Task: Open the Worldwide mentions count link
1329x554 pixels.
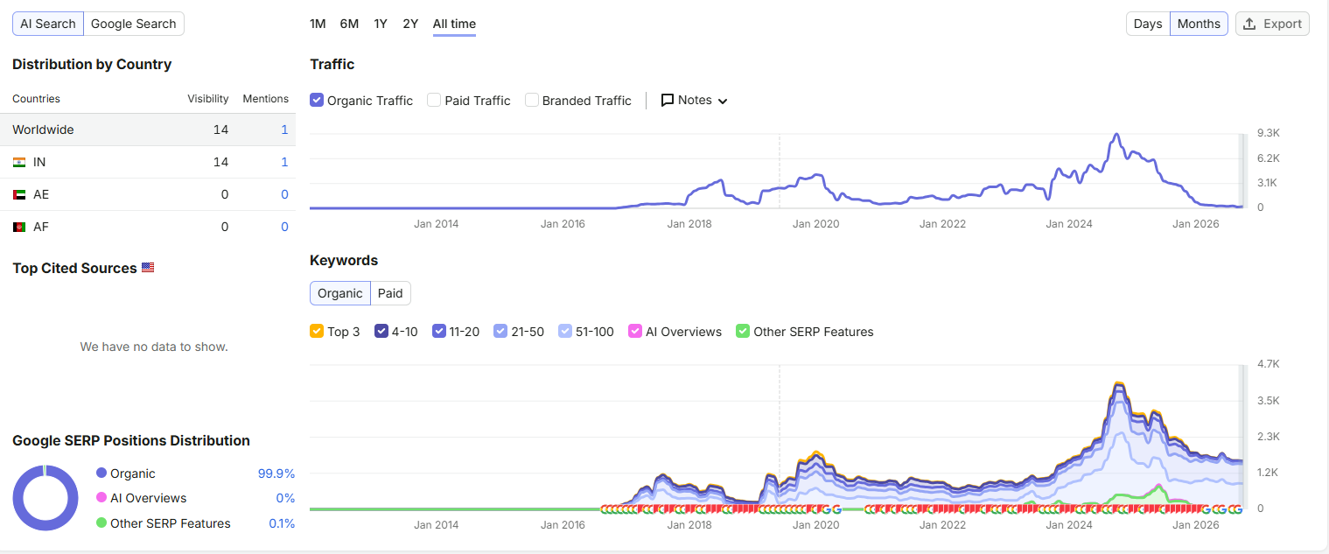Action: pos(284,130)
